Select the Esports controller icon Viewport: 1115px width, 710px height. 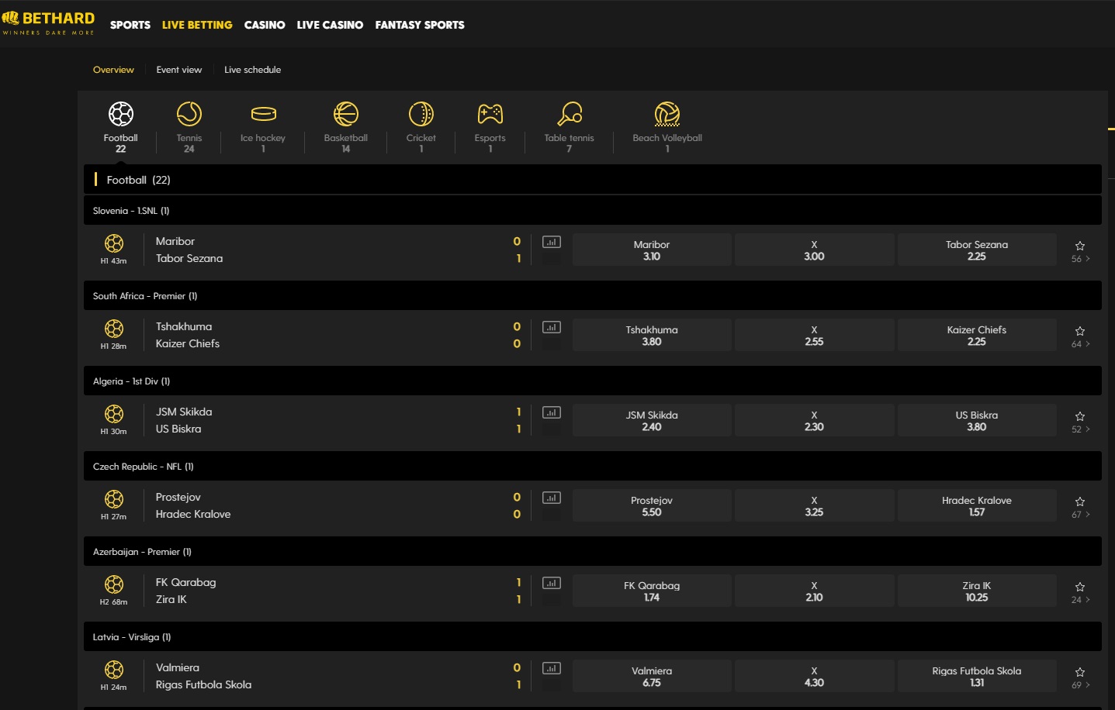click(x=490, y=114)
